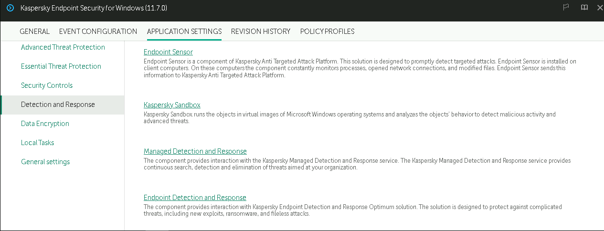Open the Data Encryption section
The width and height of the screenshot is (604, 231).
tap(45, 124)
